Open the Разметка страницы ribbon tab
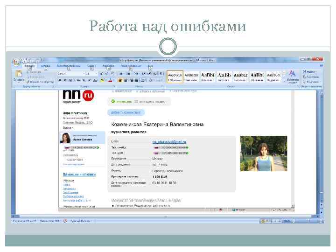336x252 pixels. 69,66
